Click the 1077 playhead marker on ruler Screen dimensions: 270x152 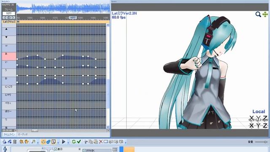73,18
